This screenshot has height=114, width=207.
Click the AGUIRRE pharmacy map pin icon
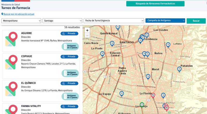(x=11, y=39)
